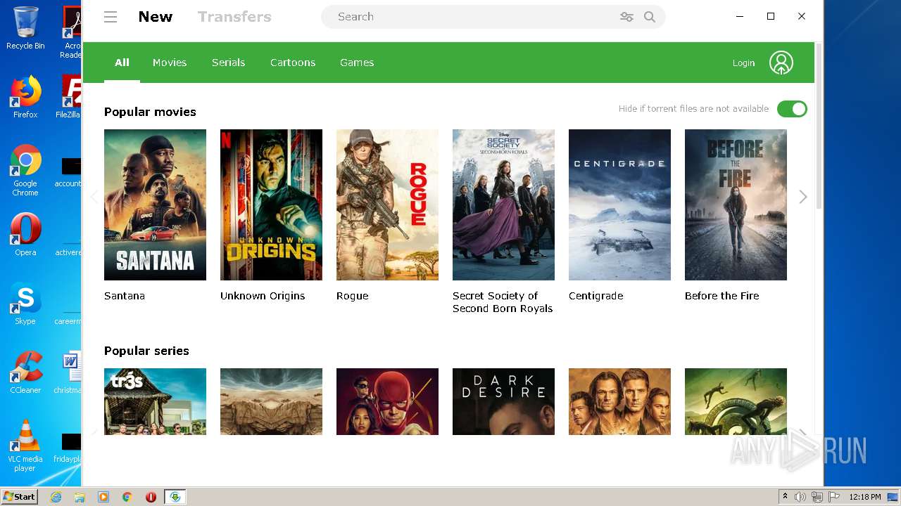Launch Opera from the desktop
Screen dimensions: 901x506
(25, 235)
